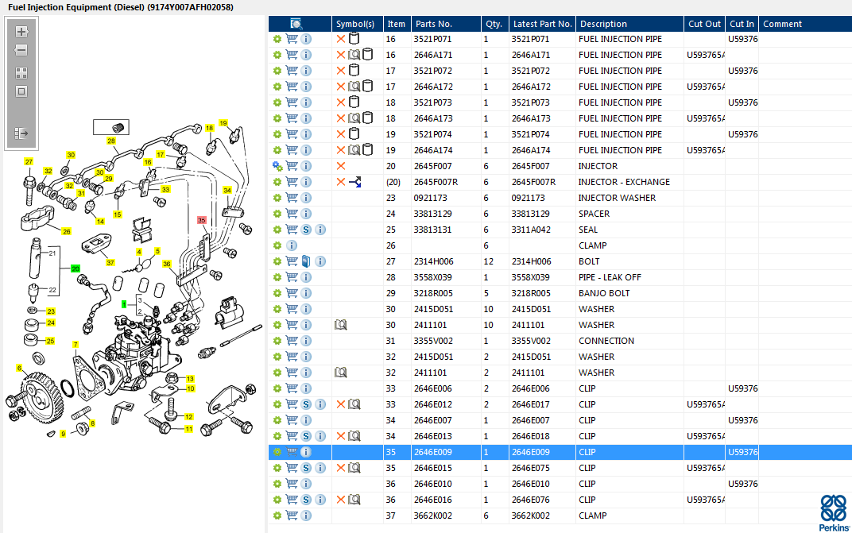This screenshot has width=852, height=533.
Task: Sort by the Parts No. column header
Action: click(x=433, y=24)
